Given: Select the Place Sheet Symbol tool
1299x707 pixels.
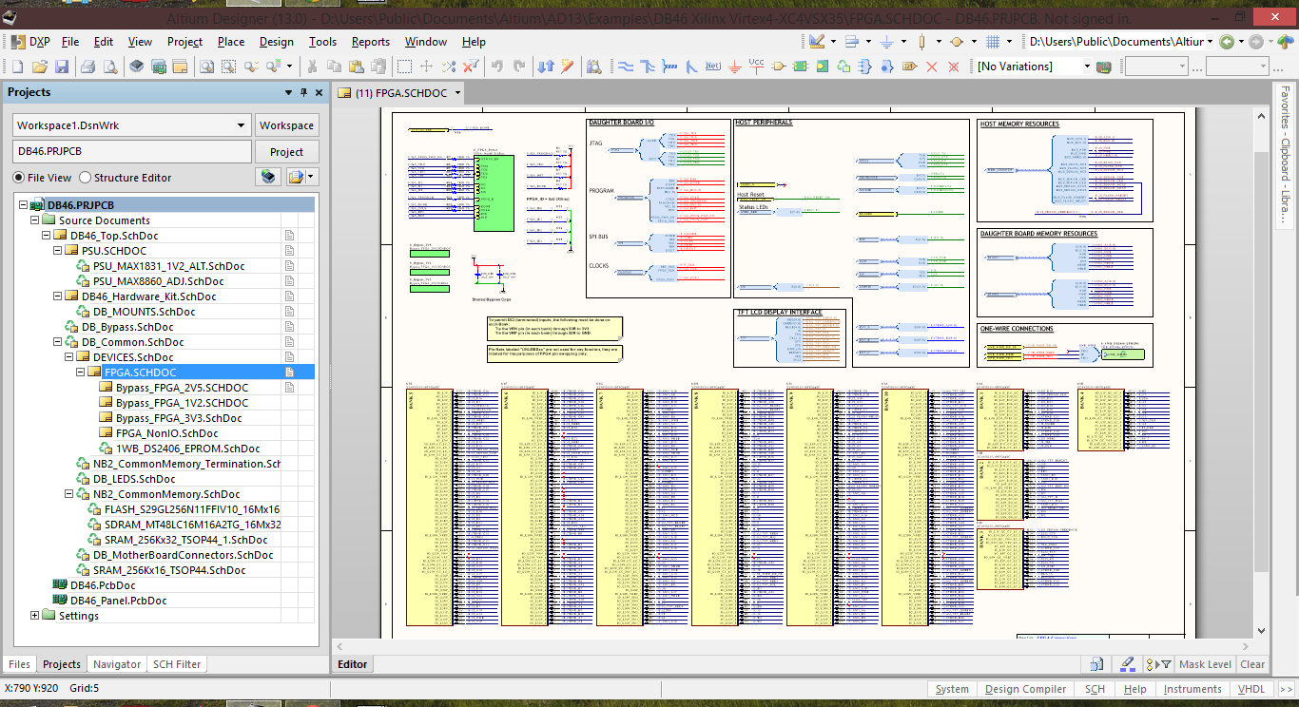Looking at the screenshot, I should 800,67.
